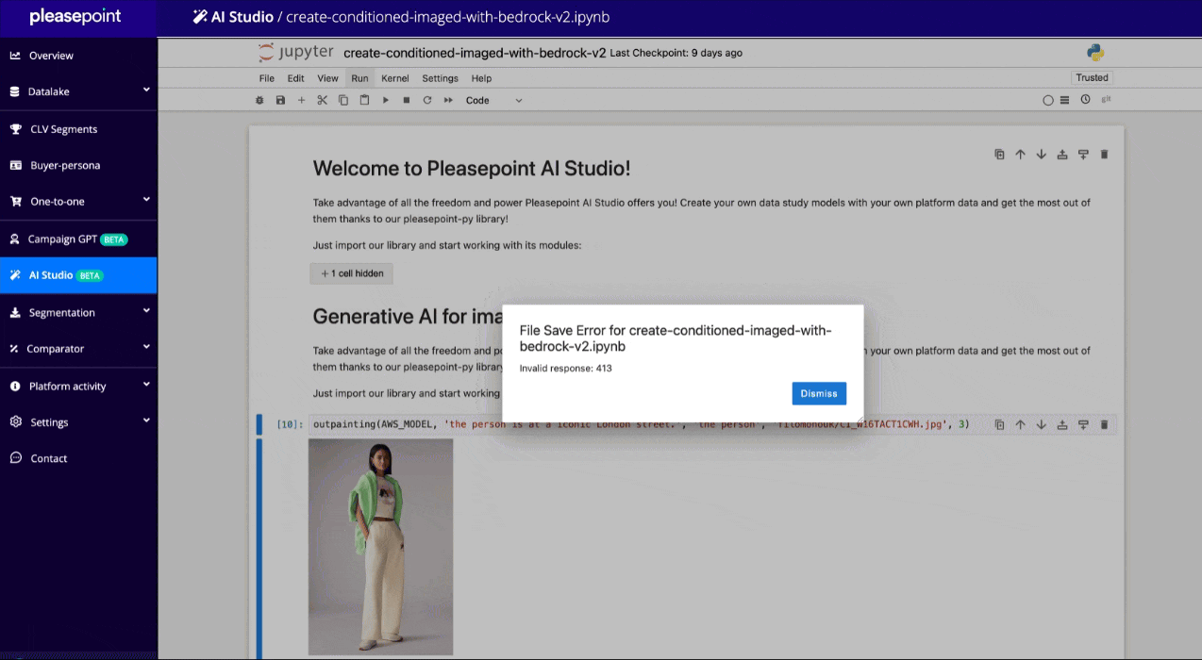Expand the Segmentation sidebar section
Viewport: 1202px width, 660px height.
coord(79,312)
